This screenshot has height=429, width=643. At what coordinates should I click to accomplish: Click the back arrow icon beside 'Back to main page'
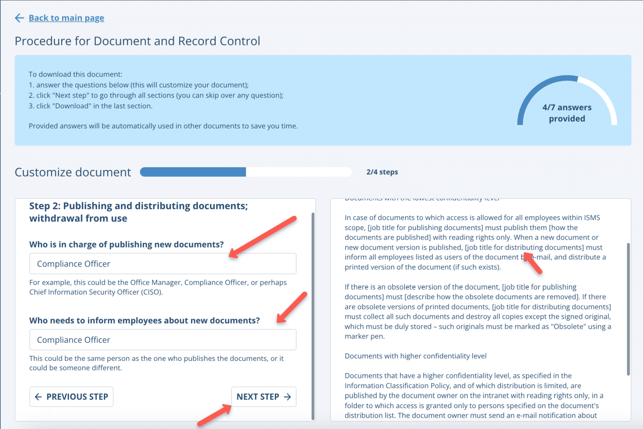click(18, 18)
